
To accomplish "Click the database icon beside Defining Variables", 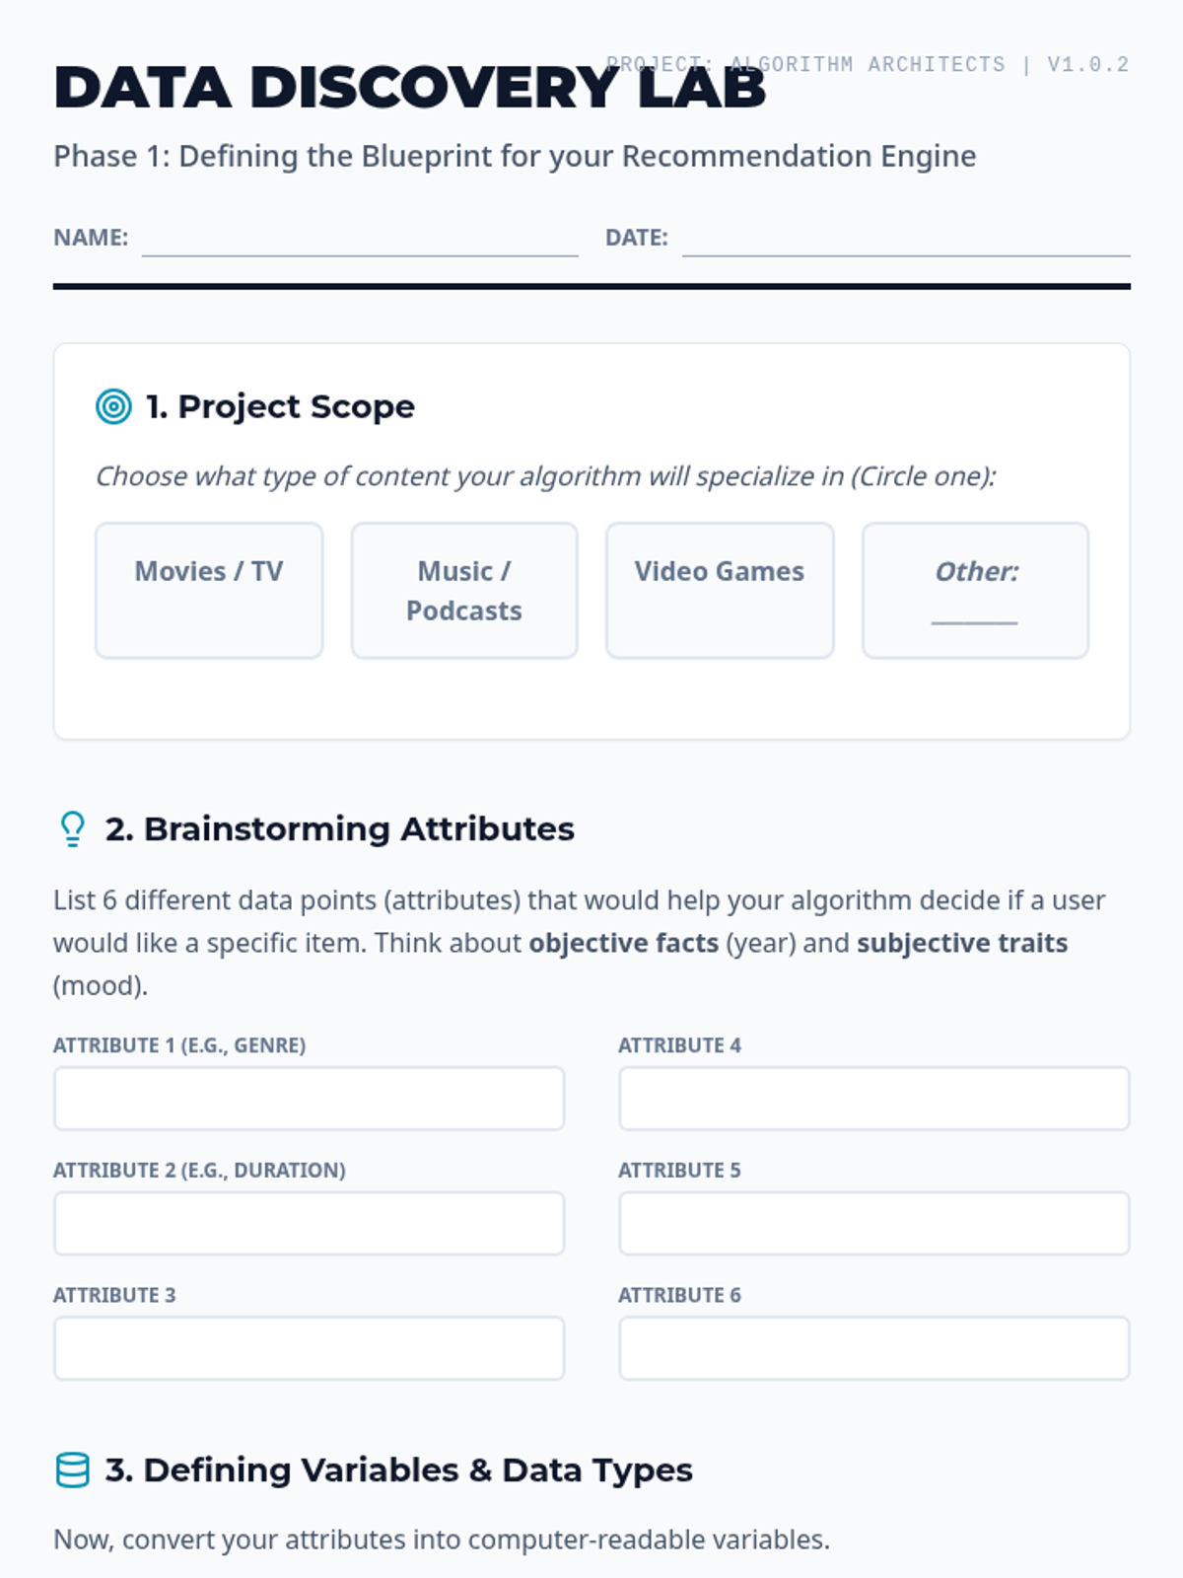I will (x=72, y=1470).
